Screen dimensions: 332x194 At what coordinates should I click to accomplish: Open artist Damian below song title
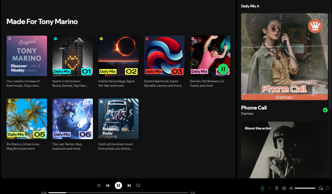point(247,114)
